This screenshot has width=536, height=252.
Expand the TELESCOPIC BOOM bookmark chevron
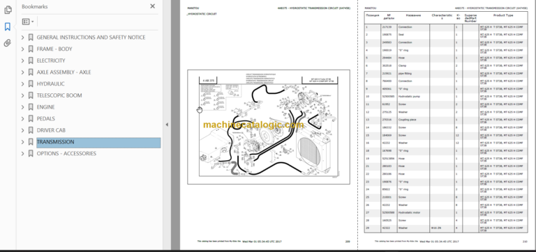[x=23, y=95]
